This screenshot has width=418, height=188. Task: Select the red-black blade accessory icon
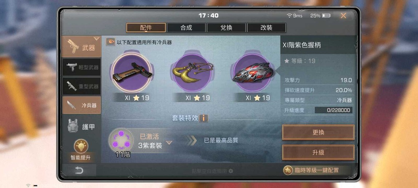click(253, 72)
